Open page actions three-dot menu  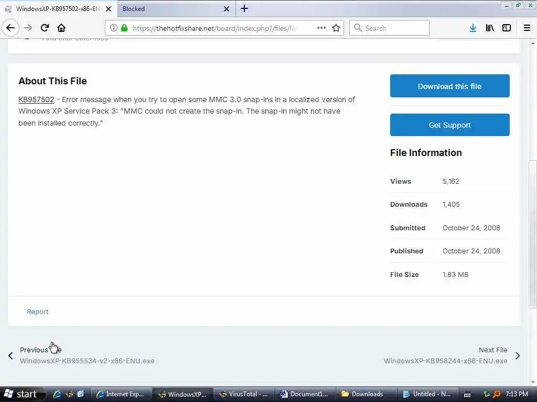coord(321,28)
